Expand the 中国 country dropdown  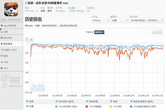click(x=119, y=20)
